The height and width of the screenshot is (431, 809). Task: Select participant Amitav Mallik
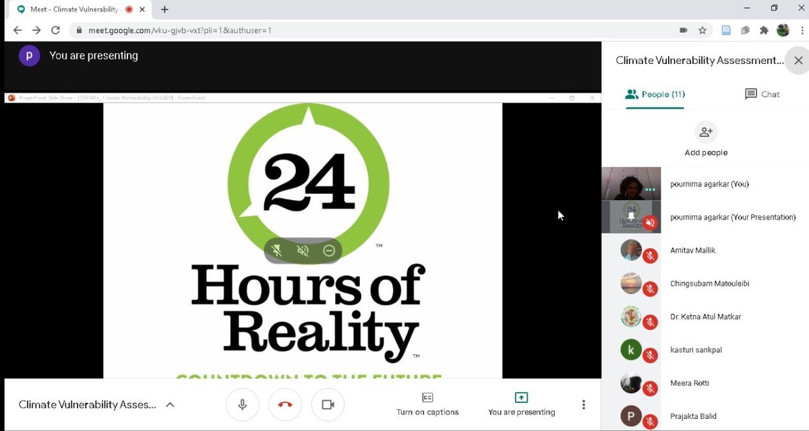pos(705,250)
